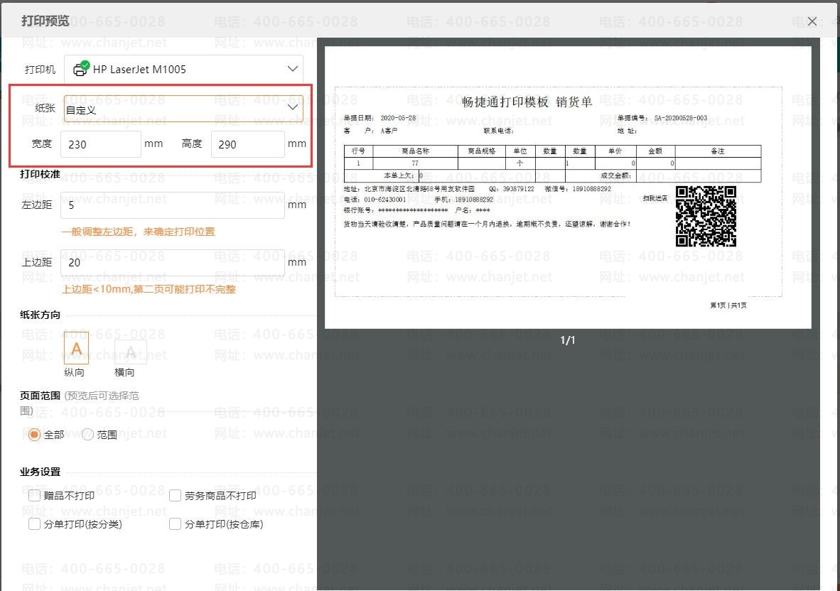
Task: Open the printer dropdown HP LaserJet M1005
Action: pos(184,69)
